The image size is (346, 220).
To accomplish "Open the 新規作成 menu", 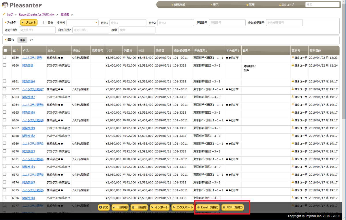I will coord(178,5).
